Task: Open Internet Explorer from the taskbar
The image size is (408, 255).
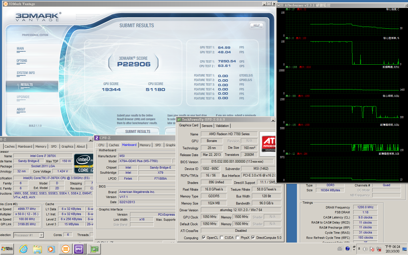Action: click(x=23, y=249)
